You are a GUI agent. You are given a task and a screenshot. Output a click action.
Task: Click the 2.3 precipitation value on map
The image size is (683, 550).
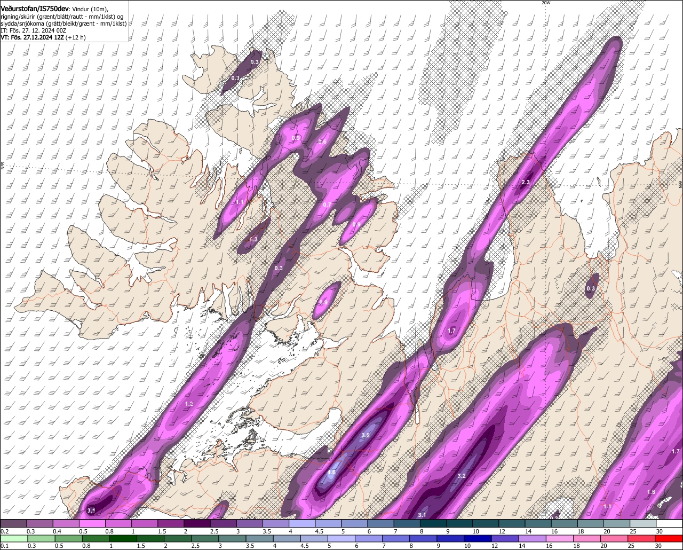click(526, 183)
